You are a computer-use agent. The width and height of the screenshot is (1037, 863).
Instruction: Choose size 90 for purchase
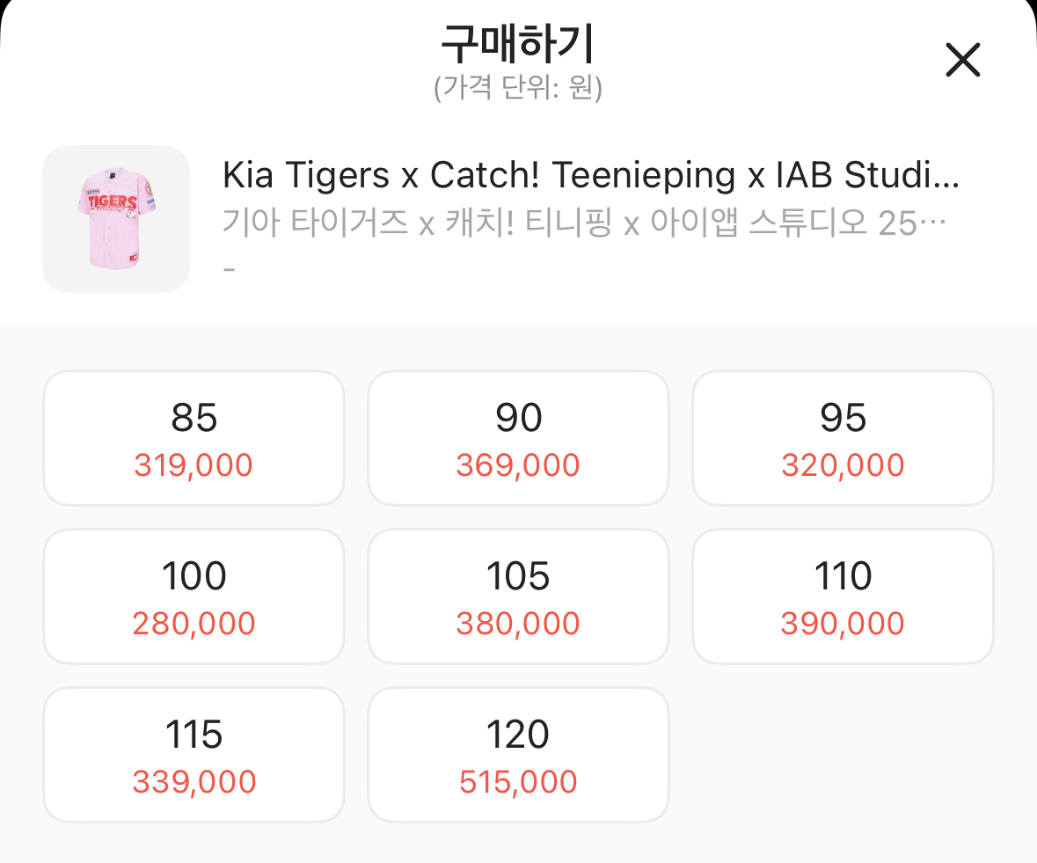(x=519, y=438)
